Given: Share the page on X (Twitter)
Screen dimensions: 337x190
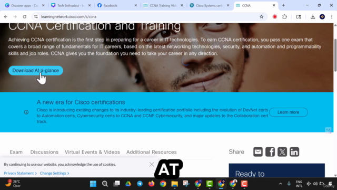Looking at the screenshot, I should [282, 152].
